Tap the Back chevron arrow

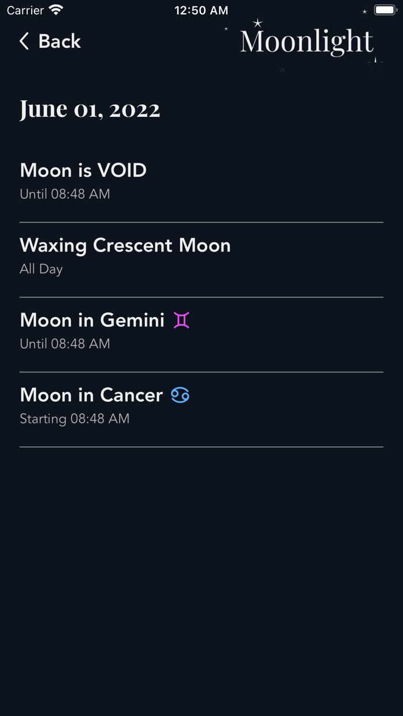[x=24, y=41]
